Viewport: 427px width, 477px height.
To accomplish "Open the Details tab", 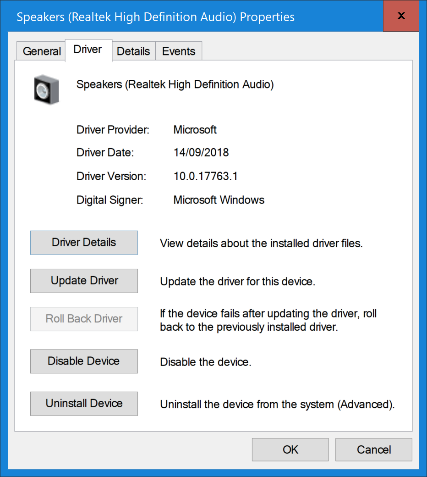I will (134, 51).
